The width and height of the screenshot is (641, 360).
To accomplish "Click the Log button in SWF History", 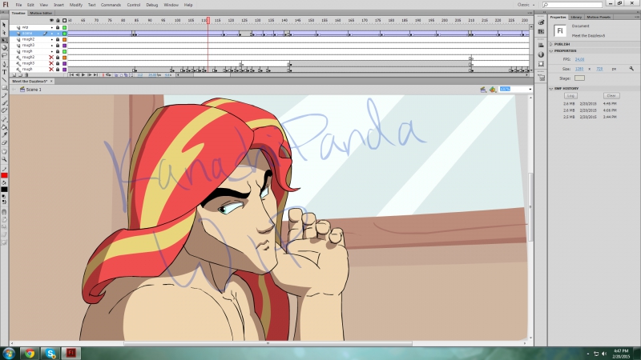I will [570, 96].
